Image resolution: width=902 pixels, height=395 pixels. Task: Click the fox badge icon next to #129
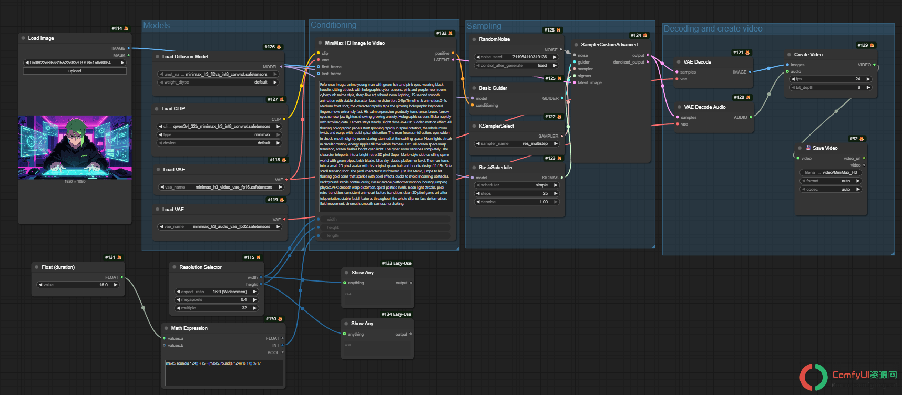tap(872, 45)
